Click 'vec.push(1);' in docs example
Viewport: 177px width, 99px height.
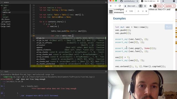tap(123, 30)
